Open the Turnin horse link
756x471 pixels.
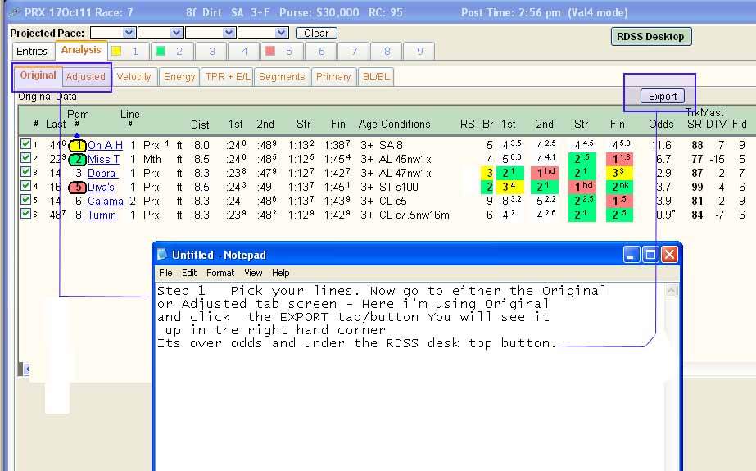(x=102, y=215)
